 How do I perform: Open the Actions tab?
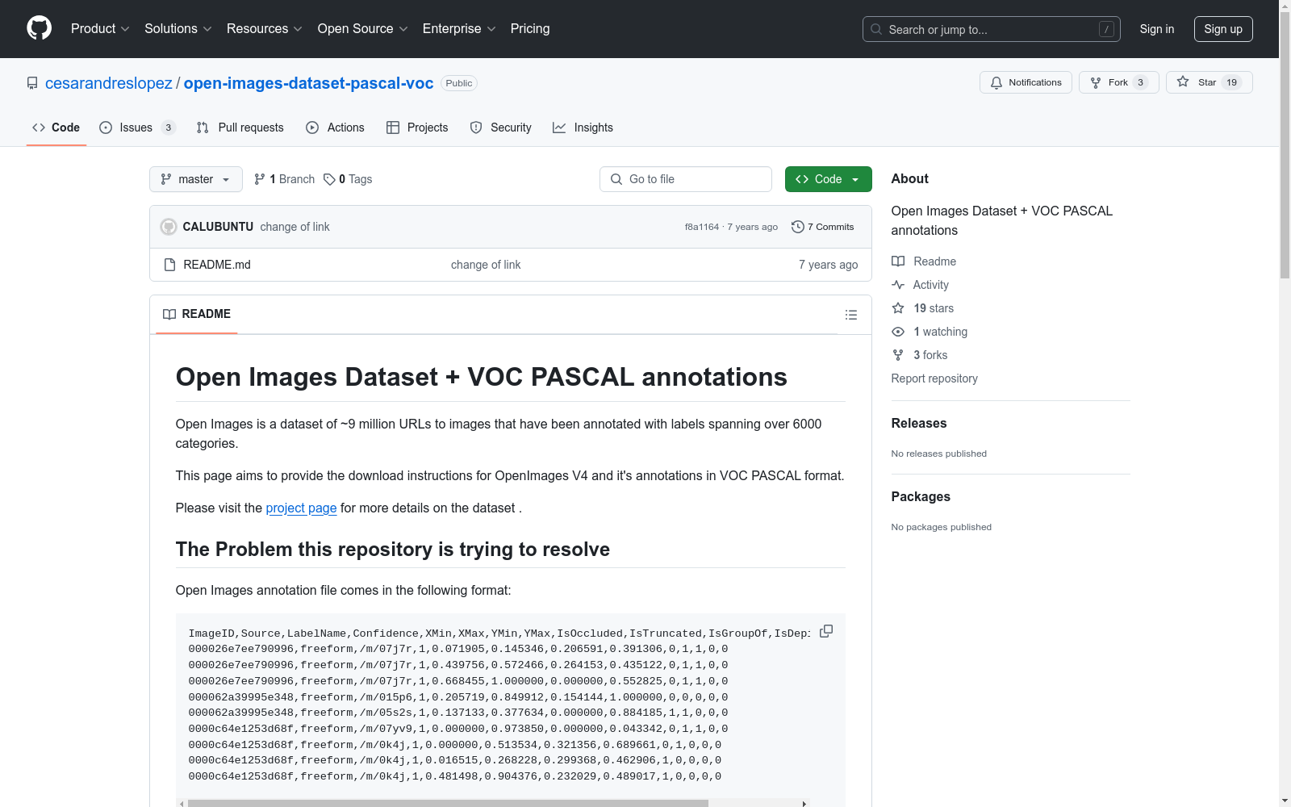(x=336, y=128)
